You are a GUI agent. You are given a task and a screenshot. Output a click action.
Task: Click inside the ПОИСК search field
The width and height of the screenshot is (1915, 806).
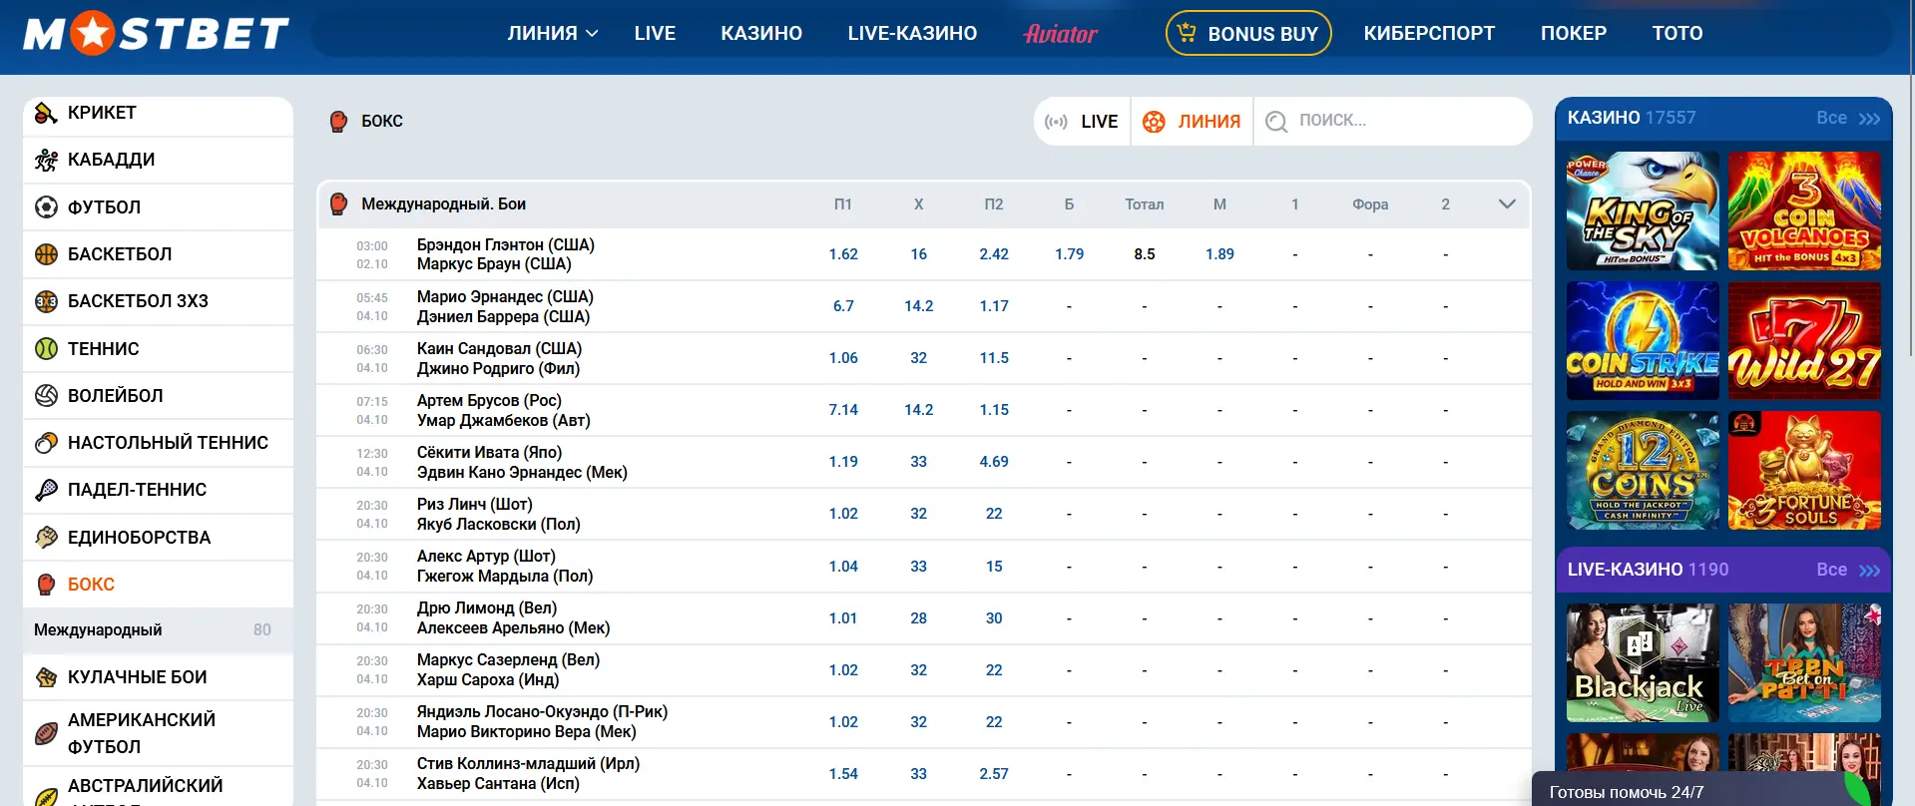click(x=1397, y=121)
